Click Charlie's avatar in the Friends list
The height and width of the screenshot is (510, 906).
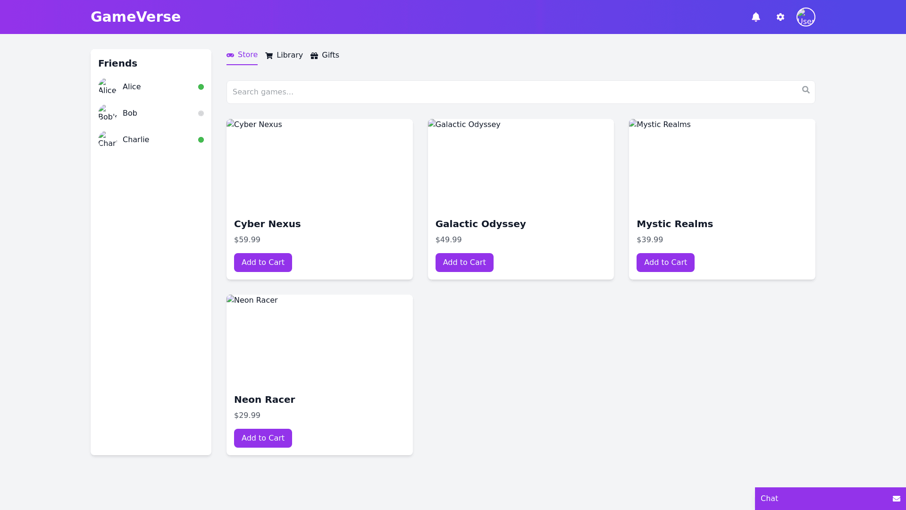[108, 140]
